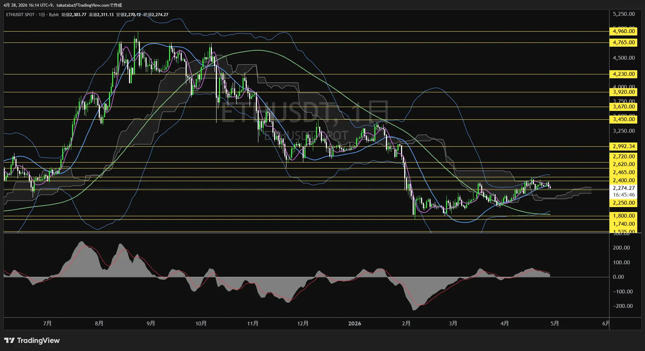Click the 16:45:46 bar countdown timer

click(624, 195)
